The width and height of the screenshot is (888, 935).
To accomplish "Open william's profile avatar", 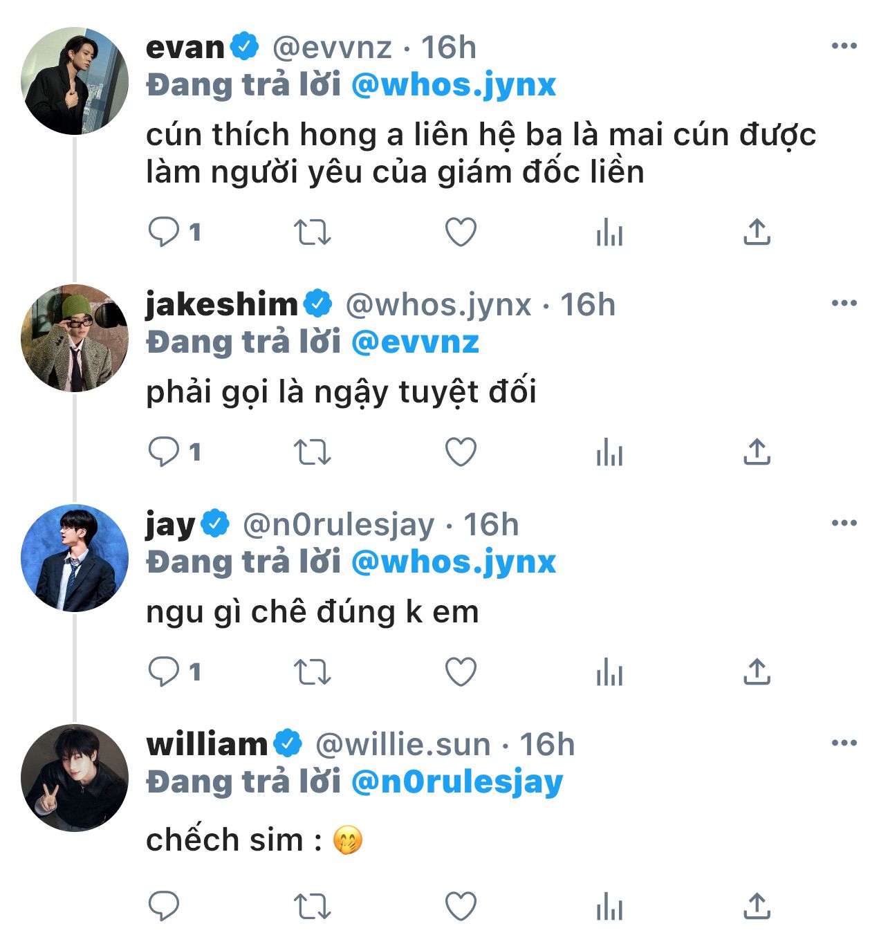I will tap(75, 778).
